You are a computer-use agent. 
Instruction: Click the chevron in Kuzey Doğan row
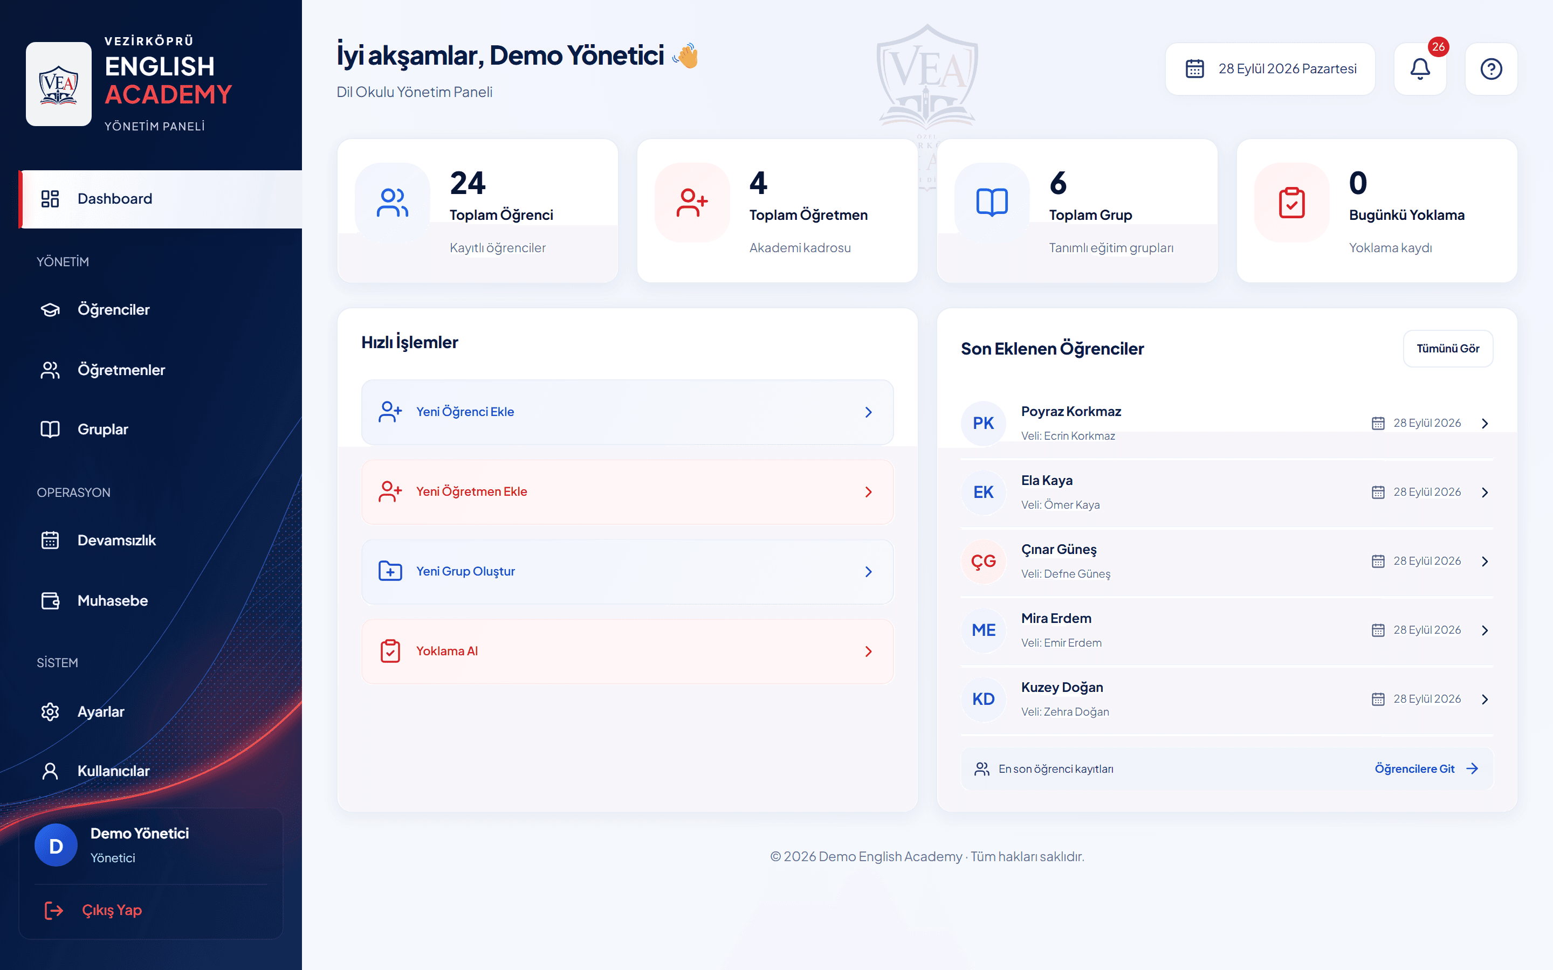click(1485, 699)
